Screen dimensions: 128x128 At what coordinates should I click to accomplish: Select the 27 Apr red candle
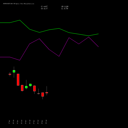(35, 89)
